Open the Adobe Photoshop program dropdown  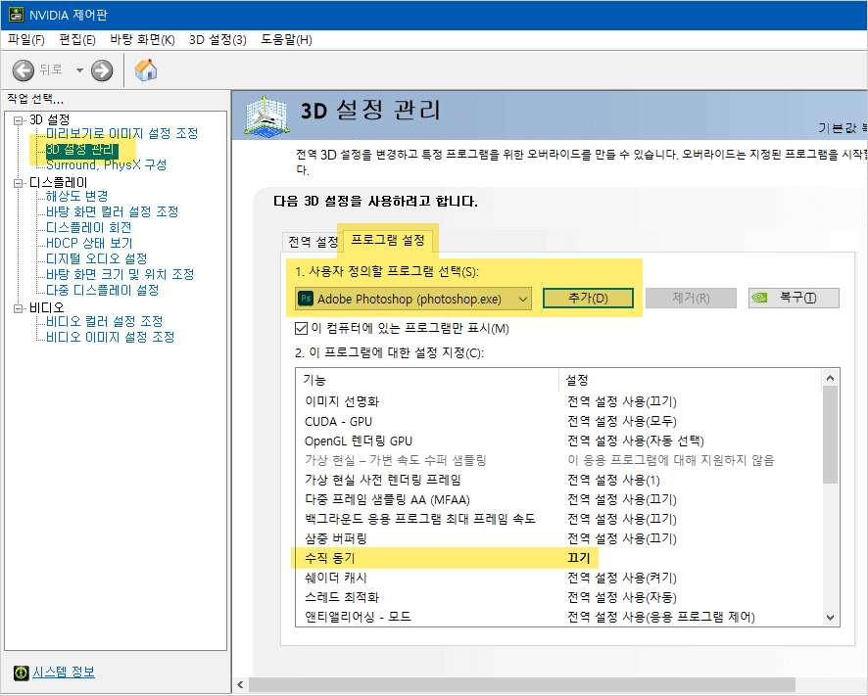point(413,299)
